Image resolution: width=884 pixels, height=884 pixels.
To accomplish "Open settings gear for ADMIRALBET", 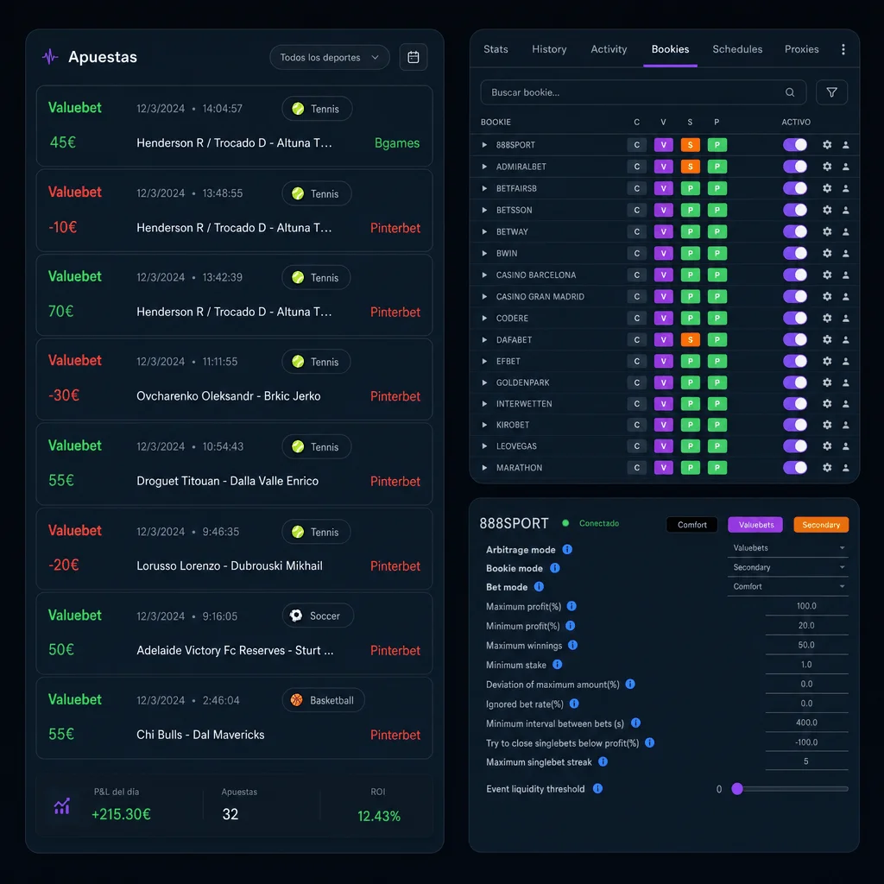I will (826, 167).
